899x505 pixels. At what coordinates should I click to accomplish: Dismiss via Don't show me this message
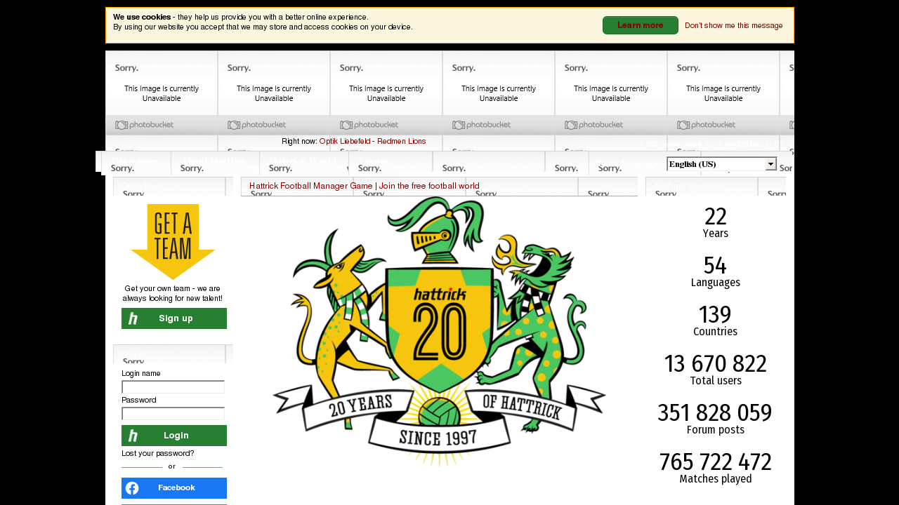coord(733,25)
